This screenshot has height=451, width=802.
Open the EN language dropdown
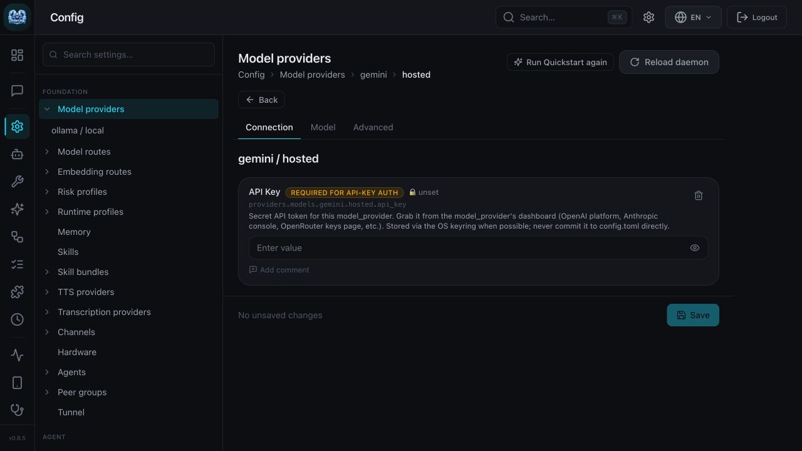(693, 18)
